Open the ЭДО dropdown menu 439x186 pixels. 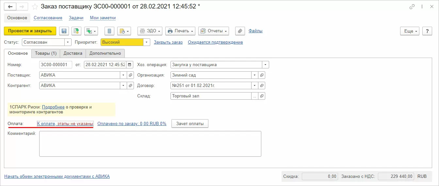(x=150, y=31)
